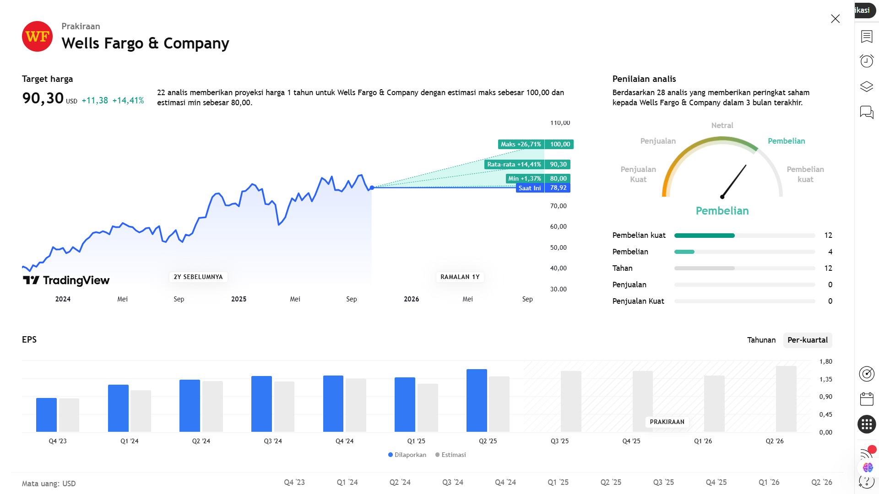Open the watchlist panel icon
Image resolution: width=879 pixels, height=494 pixels.
[x=866, y=37]
